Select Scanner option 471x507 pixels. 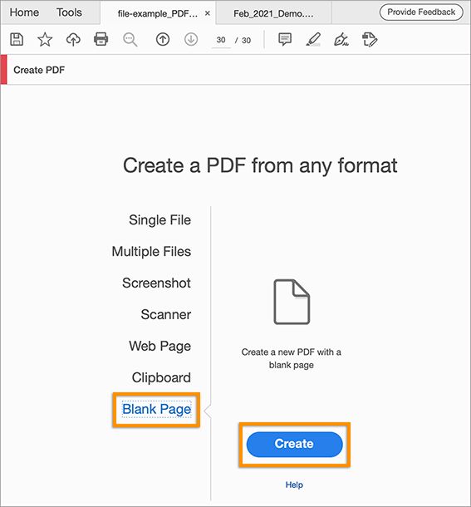pyautogui.click(x=166, y=314)
